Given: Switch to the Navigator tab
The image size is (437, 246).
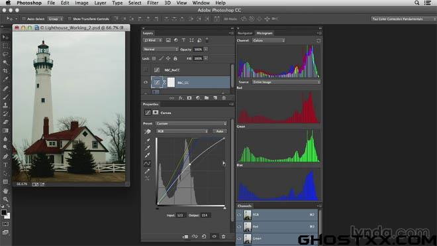Looking at the screenshot, I should click(245, 33).
